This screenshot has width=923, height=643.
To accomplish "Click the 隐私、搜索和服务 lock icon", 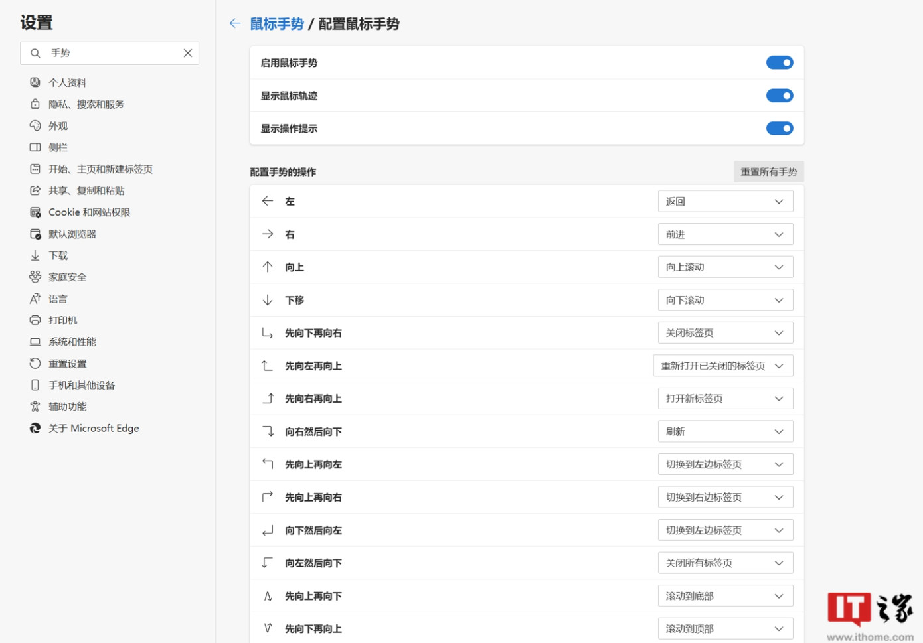I will (35, 104).
